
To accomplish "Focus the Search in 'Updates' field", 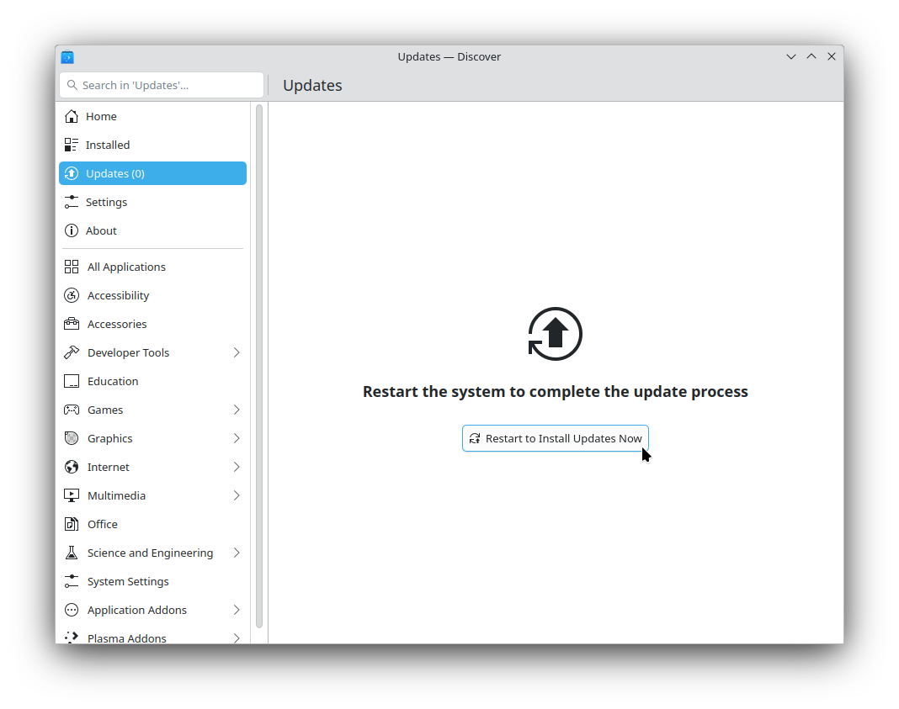I will (168, 85).
